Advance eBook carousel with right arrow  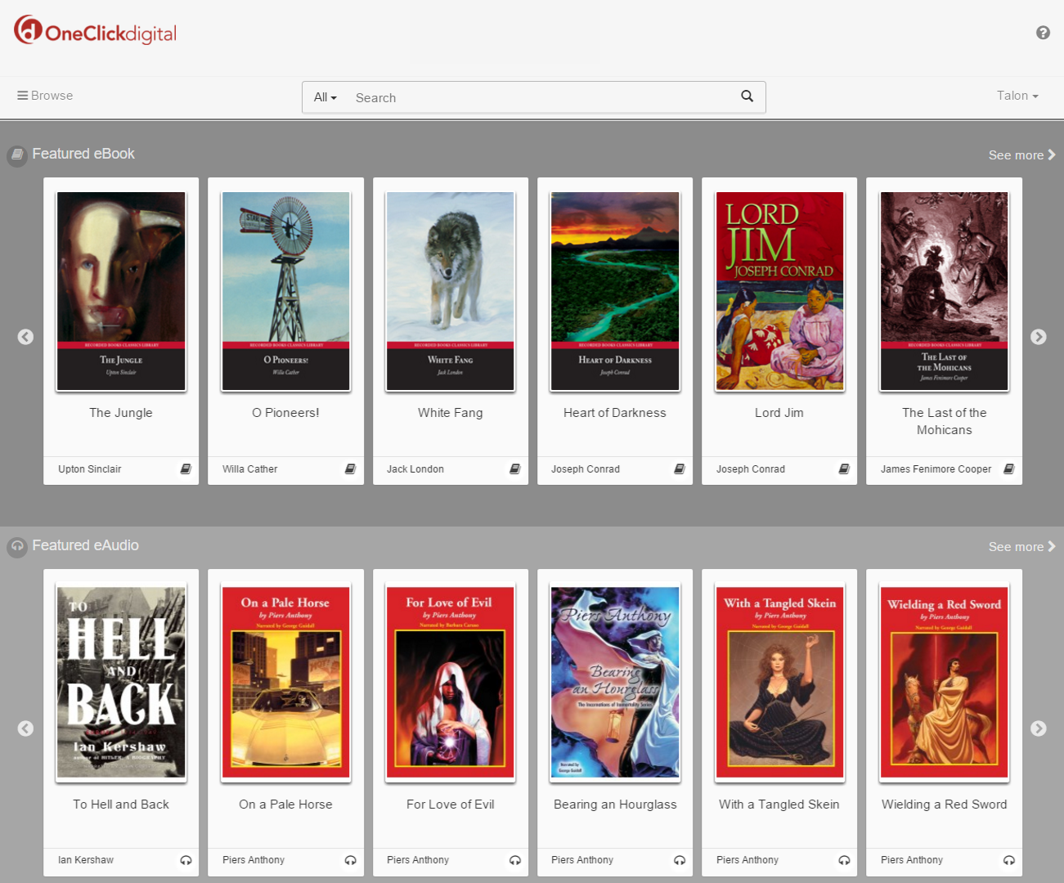pyautogui.click(x=1039, y=337)
